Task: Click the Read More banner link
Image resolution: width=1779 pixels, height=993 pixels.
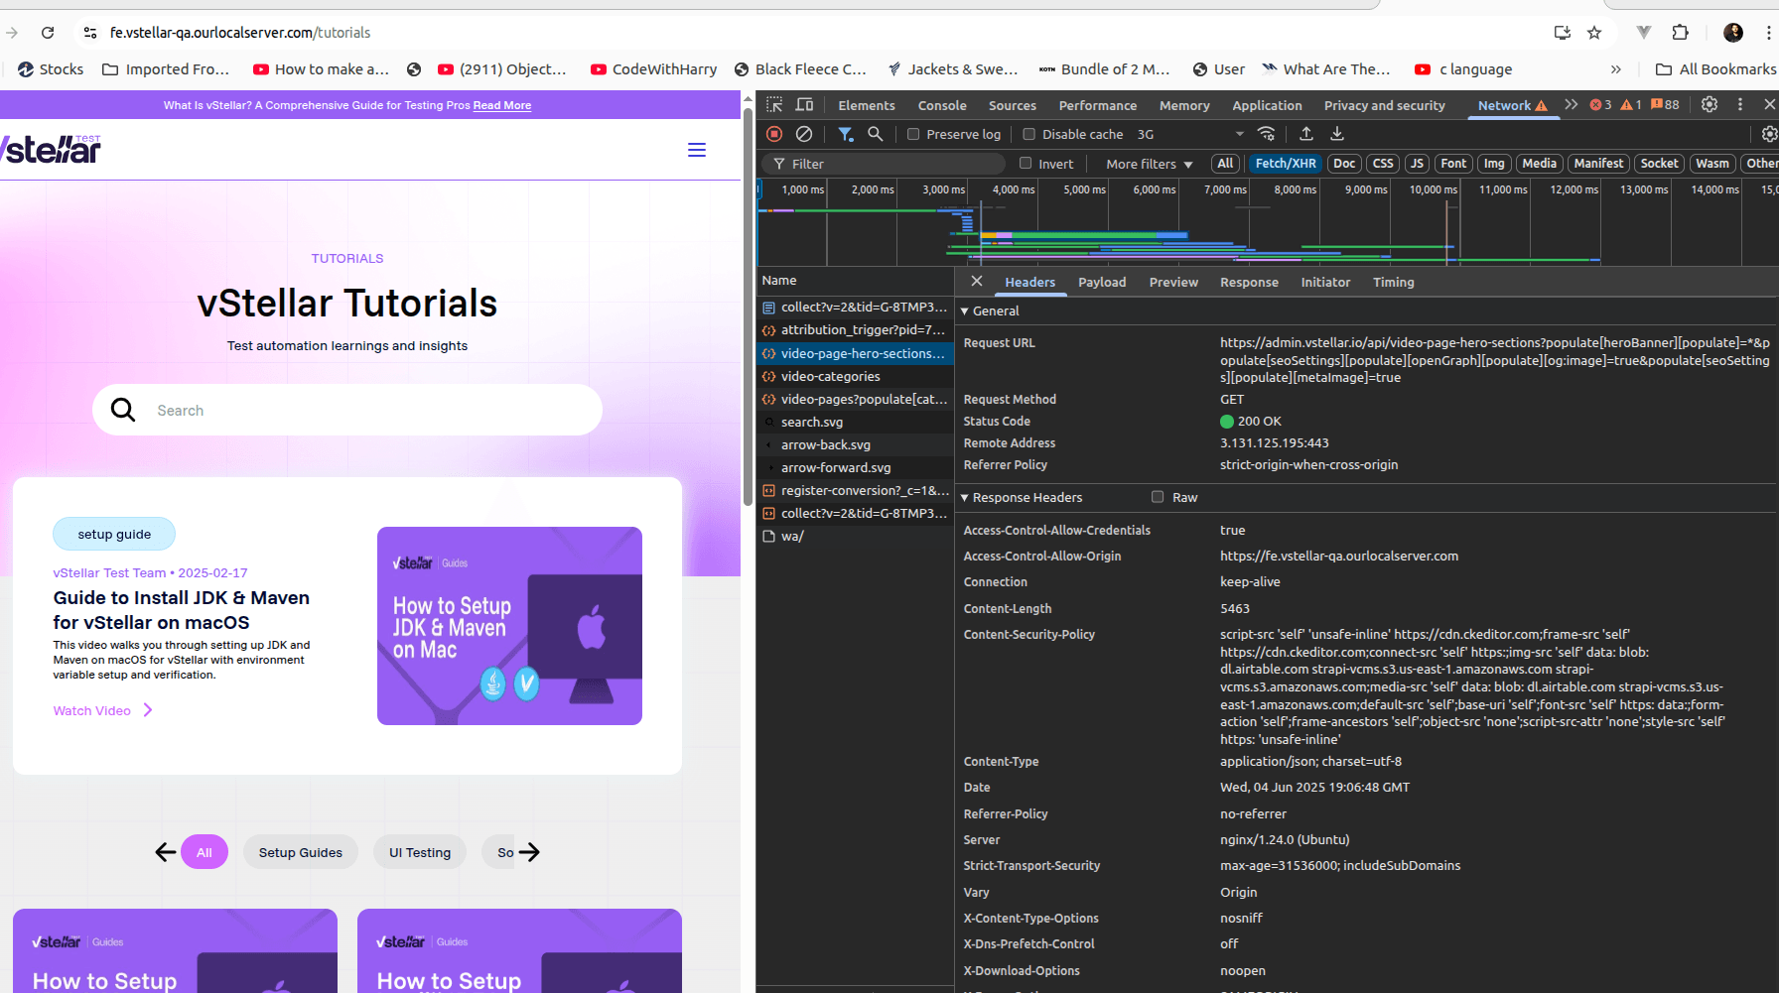Action: (502, 105)
